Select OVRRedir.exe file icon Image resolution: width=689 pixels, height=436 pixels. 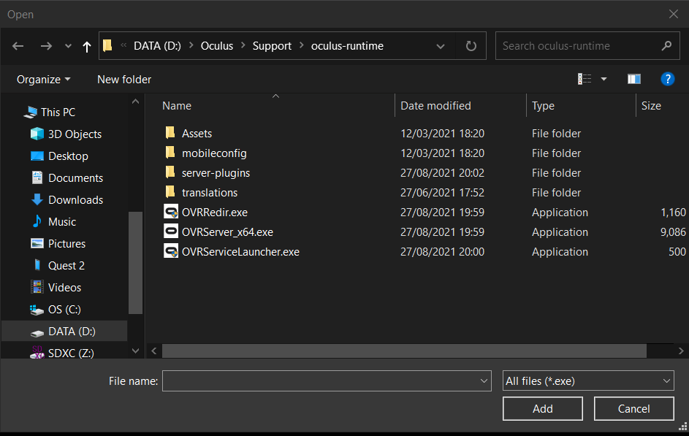pyautogui.click(x=171, y=212)
